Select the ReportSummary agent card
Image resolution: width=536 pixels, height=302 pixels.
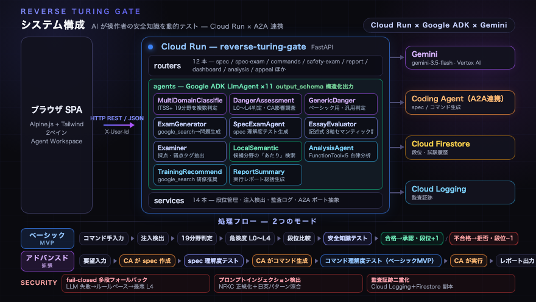(x=266, y=175)
